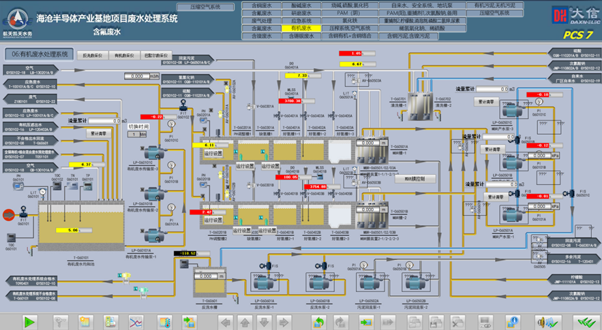Switch to 研磨废水 screen

coord(301,13)
